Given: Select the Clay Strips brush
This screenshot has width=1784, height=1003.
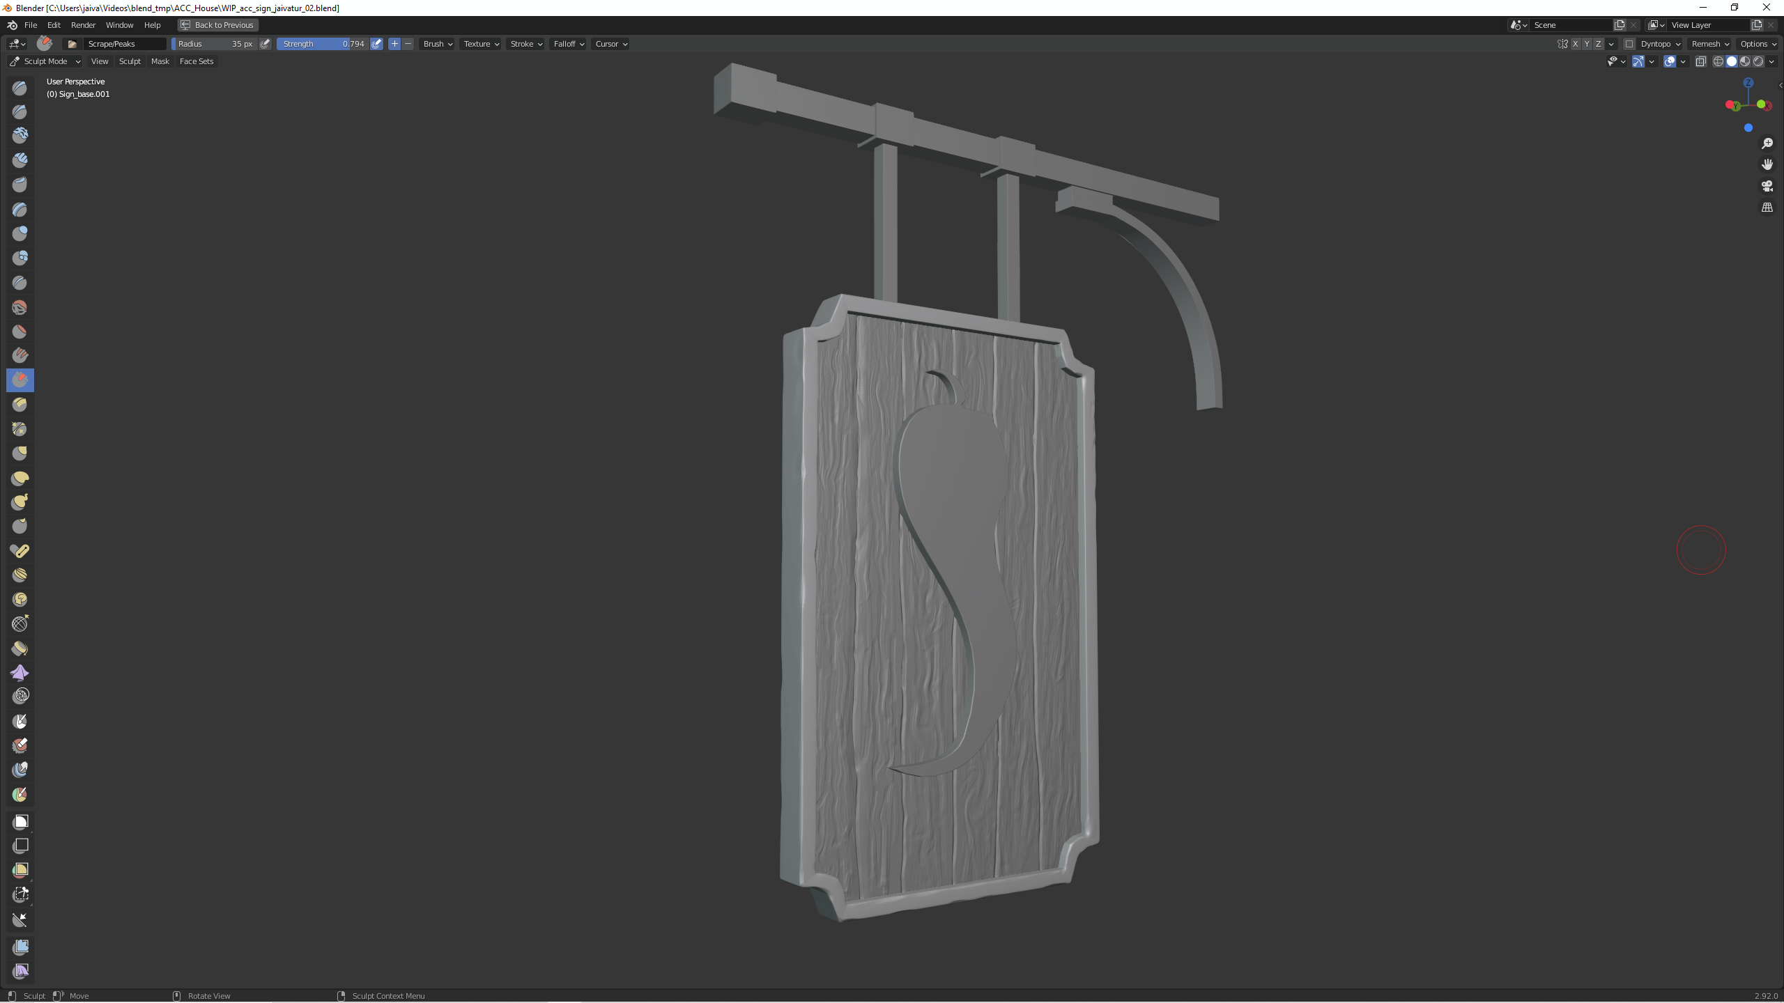Looking at the screenshot, I should [20, 160].
